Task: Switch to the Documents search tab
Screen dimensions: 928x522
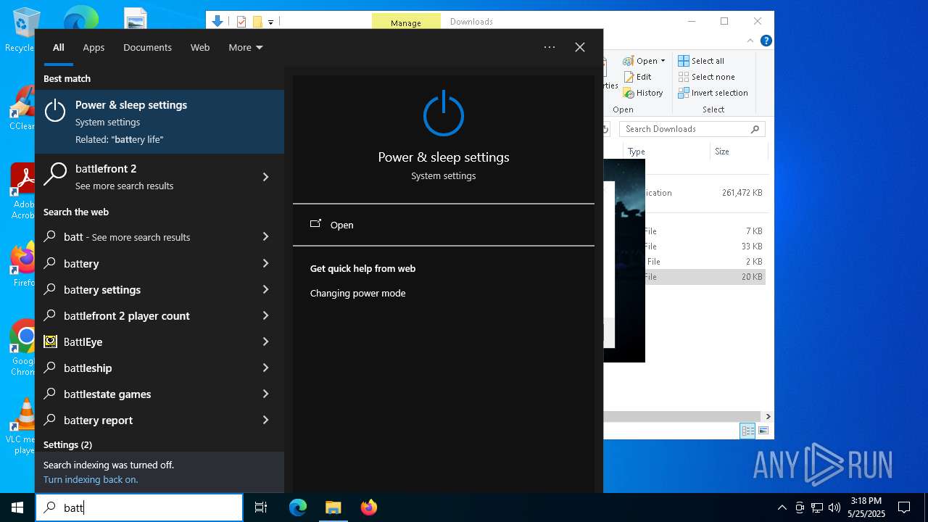Action: (x=147, y=47)
